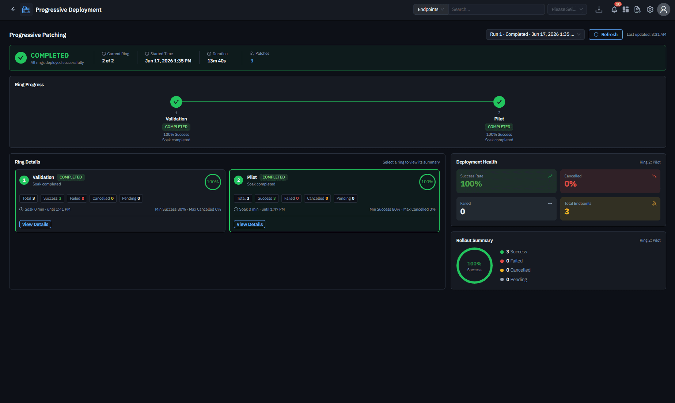Image resolution: width=675 pixels, height=403 pixels.
Task: Click the Progressive Deployment app logo
Action: (26, 9)
